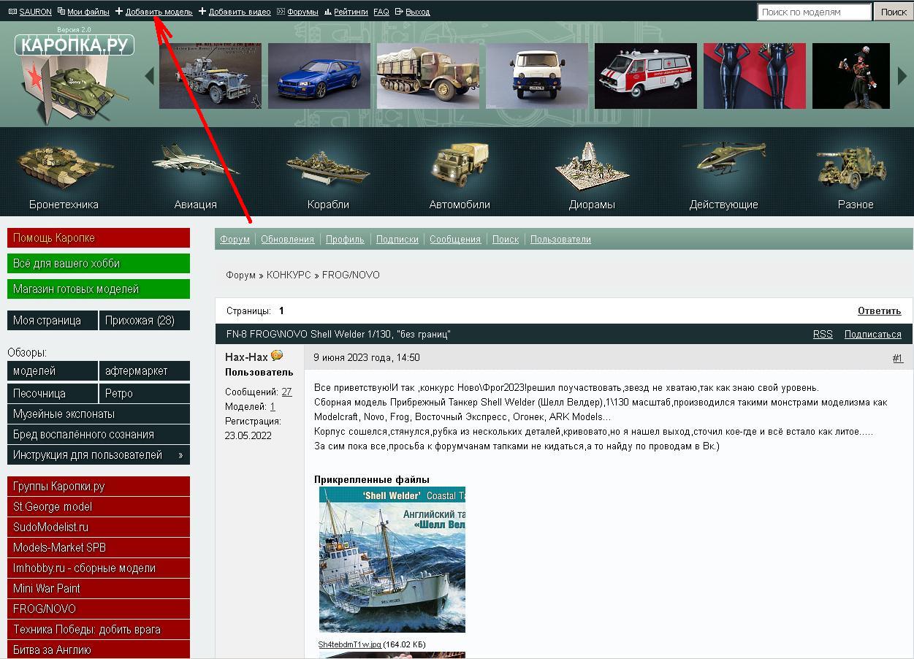
Task: Click the model search input field
Action: click(813, 12)
